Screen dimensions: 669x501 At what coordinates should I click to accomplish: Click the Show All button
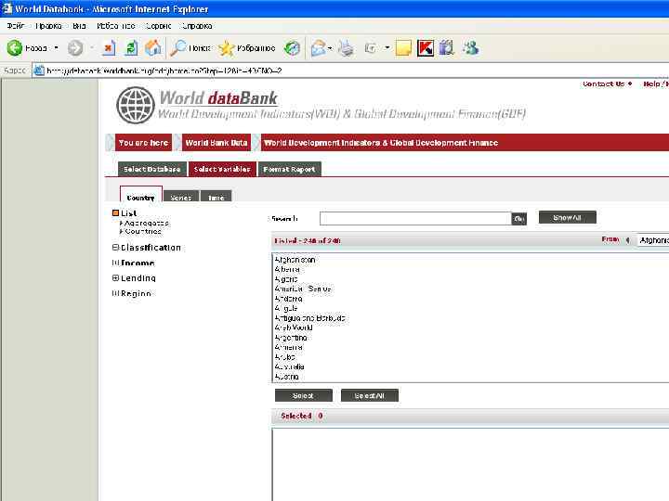point(567,217)
